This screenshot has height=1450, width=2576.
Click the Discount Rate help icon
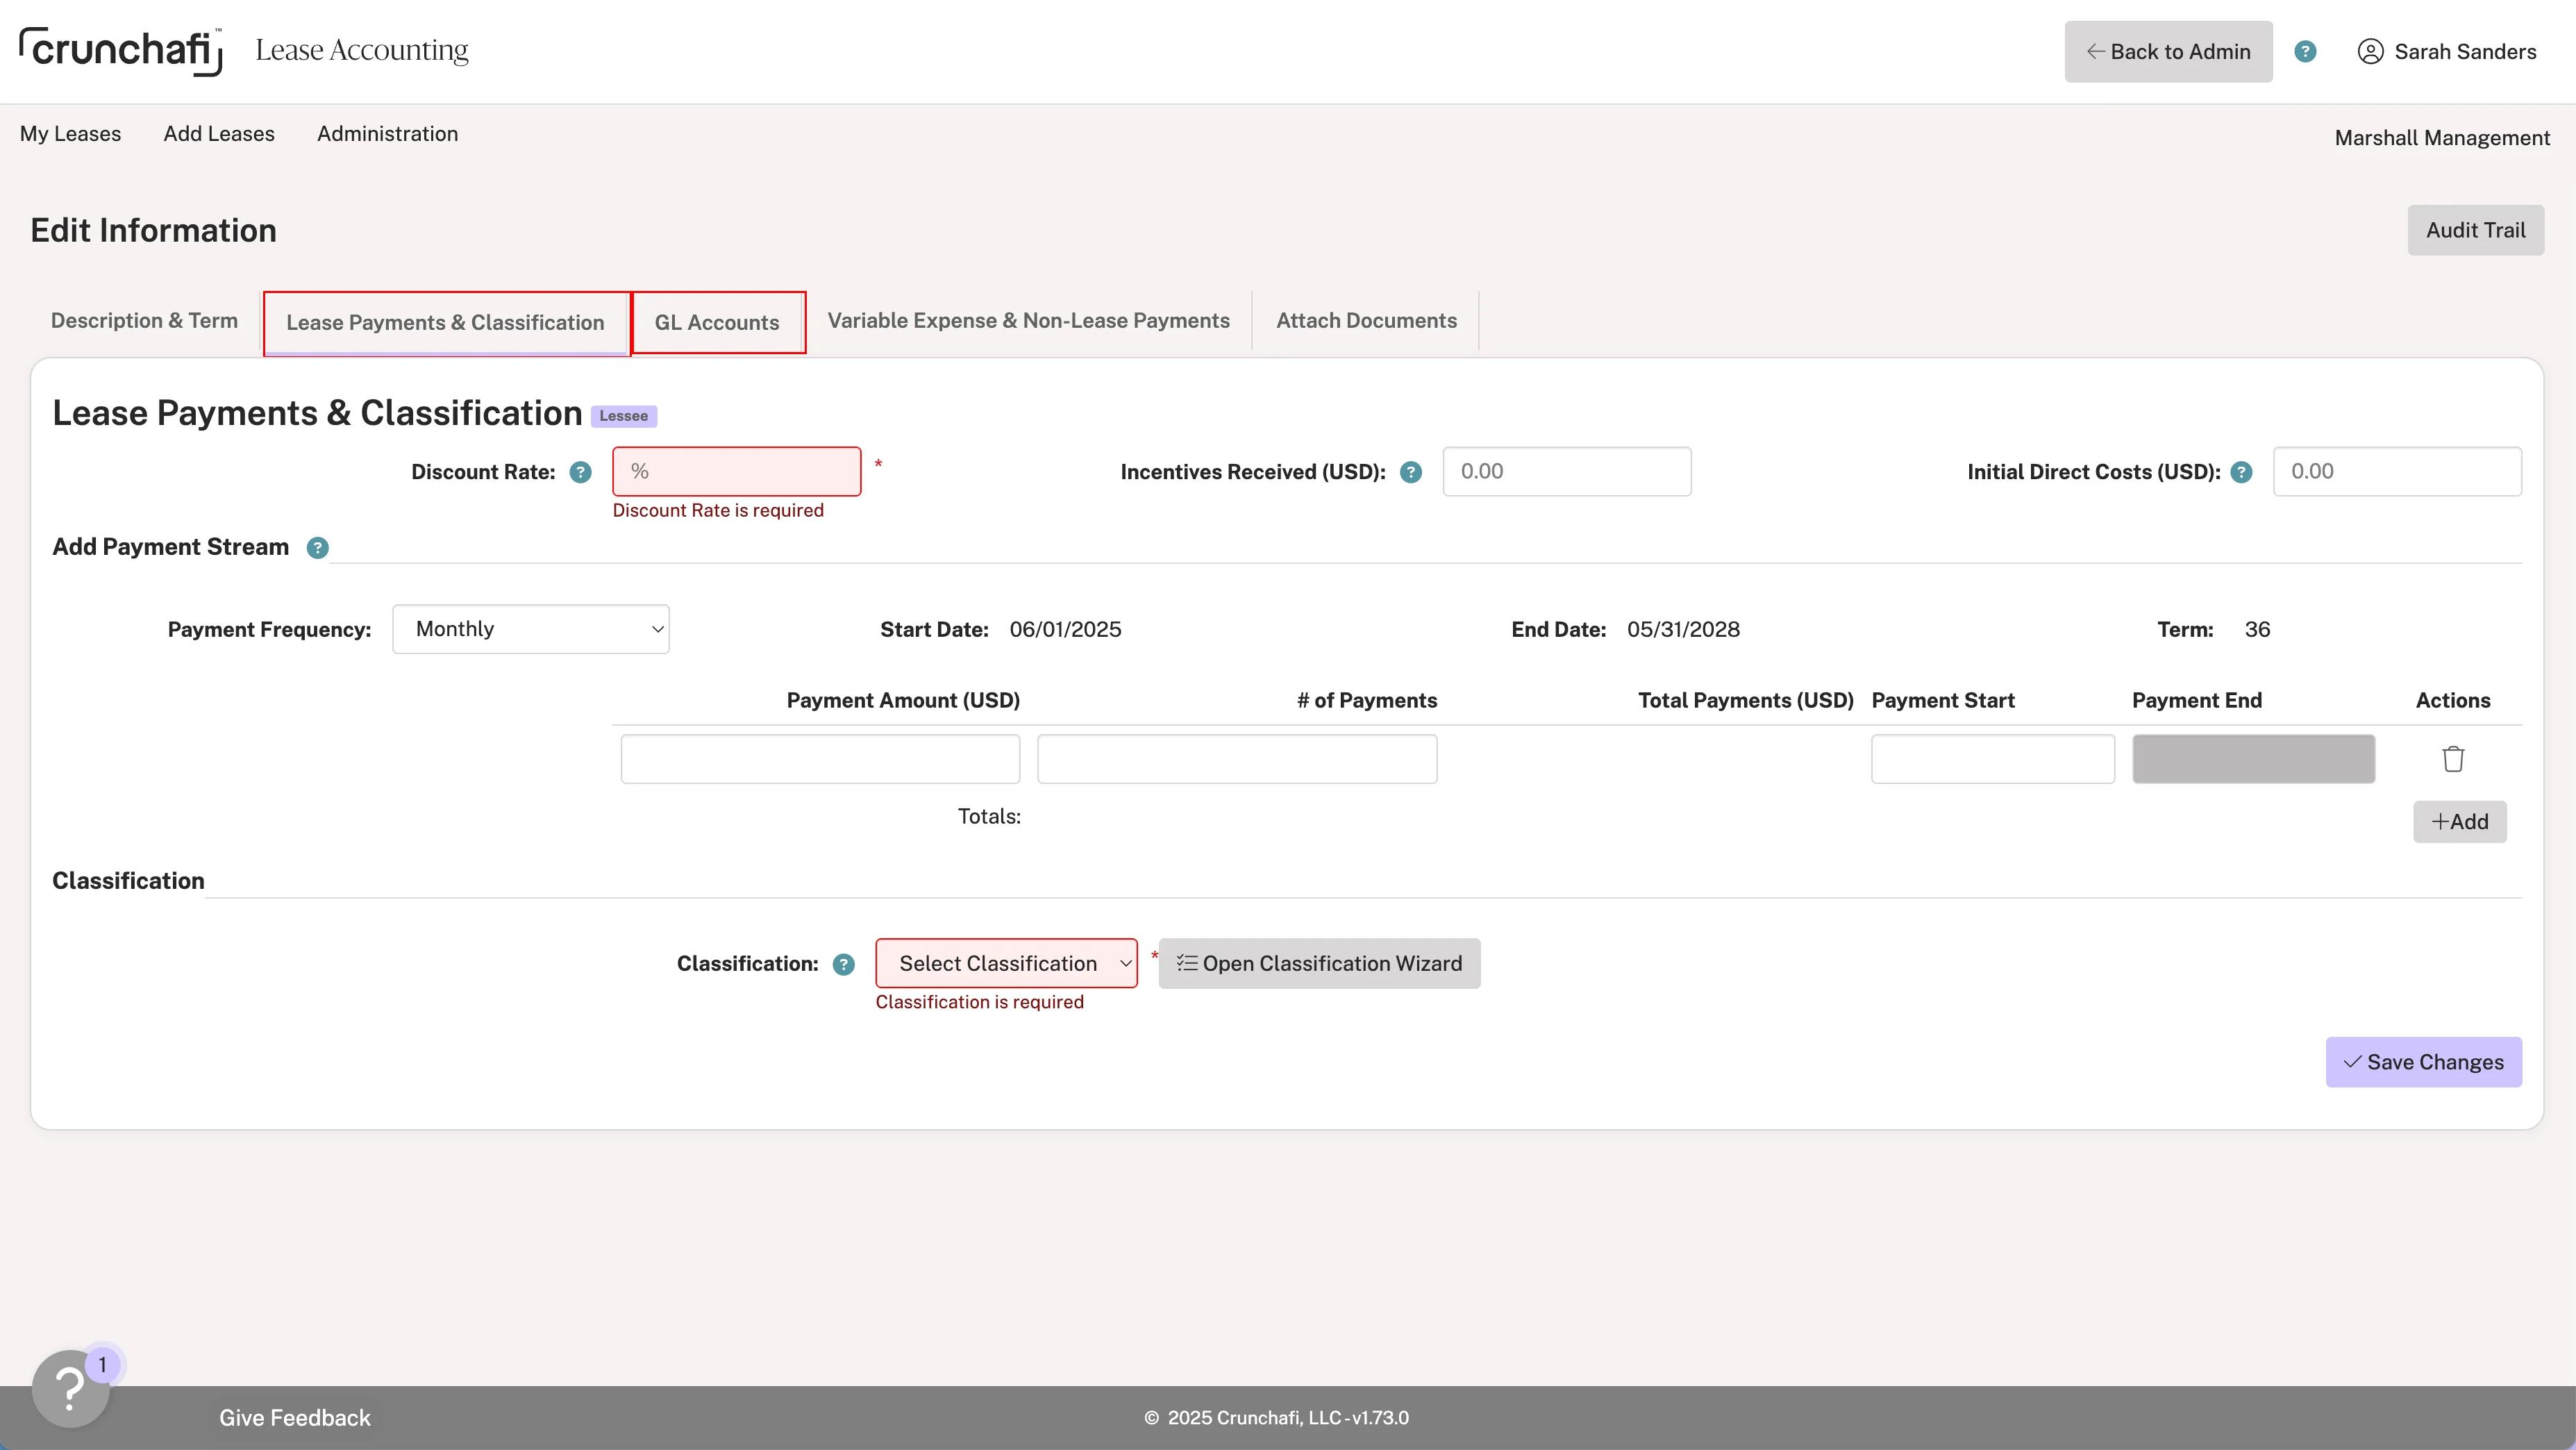[x=580, y=472]
